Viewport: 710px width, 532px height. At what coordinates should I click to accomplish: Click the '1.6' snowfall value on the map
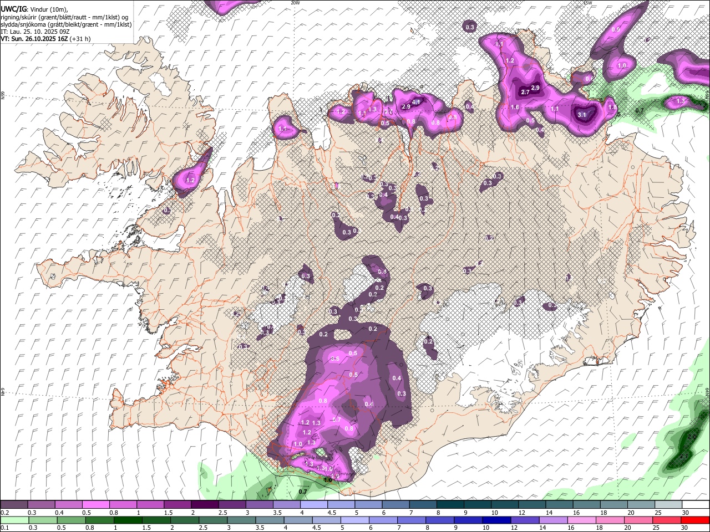[x=515, y=108]
